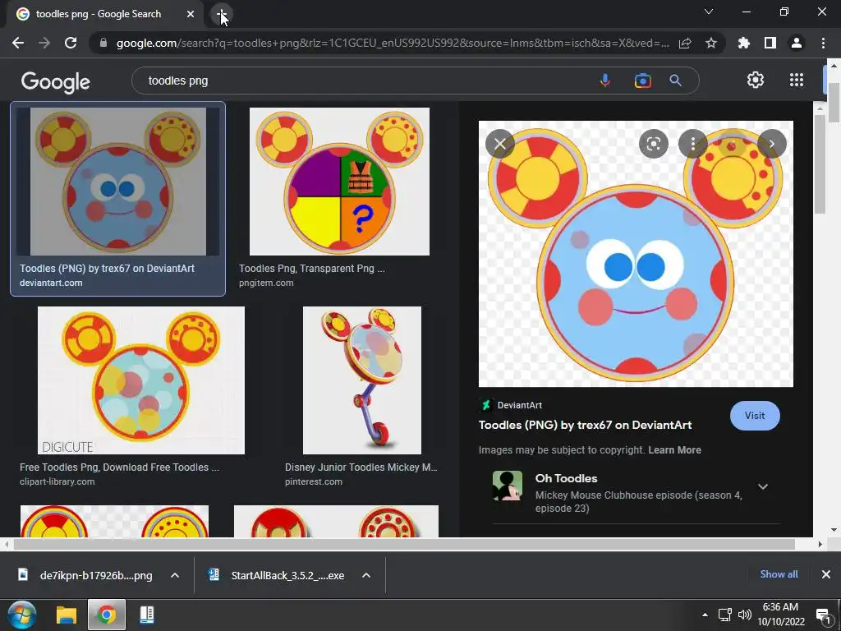Start voice search with microphone
Screen dimensions: 841x631
605,81
